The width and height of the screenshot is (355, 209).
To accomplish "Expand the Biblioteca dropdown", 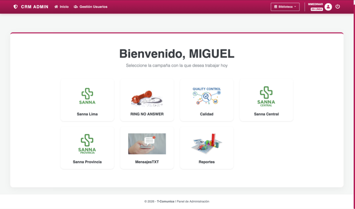I will (285, 7).
